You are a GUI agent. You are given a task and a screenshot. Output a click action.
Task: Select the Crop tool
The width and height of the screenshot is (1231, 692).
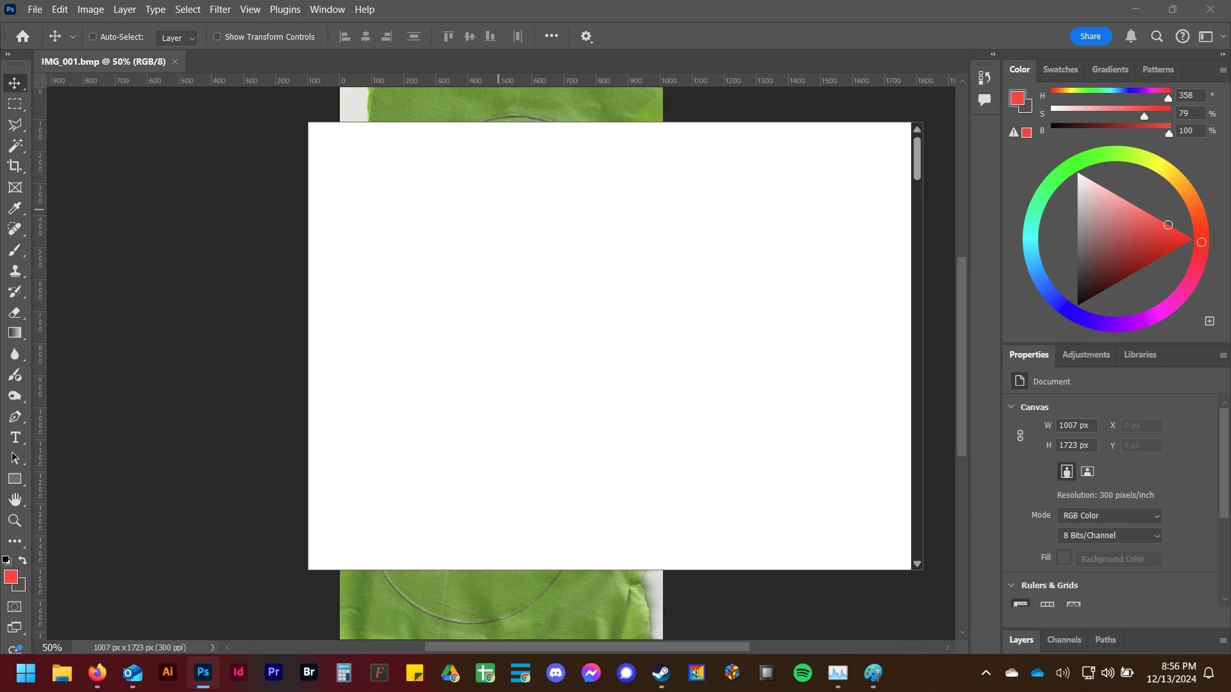point(15,167)
